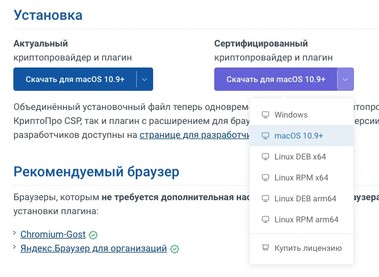This screenshot has width=379, height=277.
Task: Click the monitor icon beside macOS 10.9+ option
Action: coord(265,136)
